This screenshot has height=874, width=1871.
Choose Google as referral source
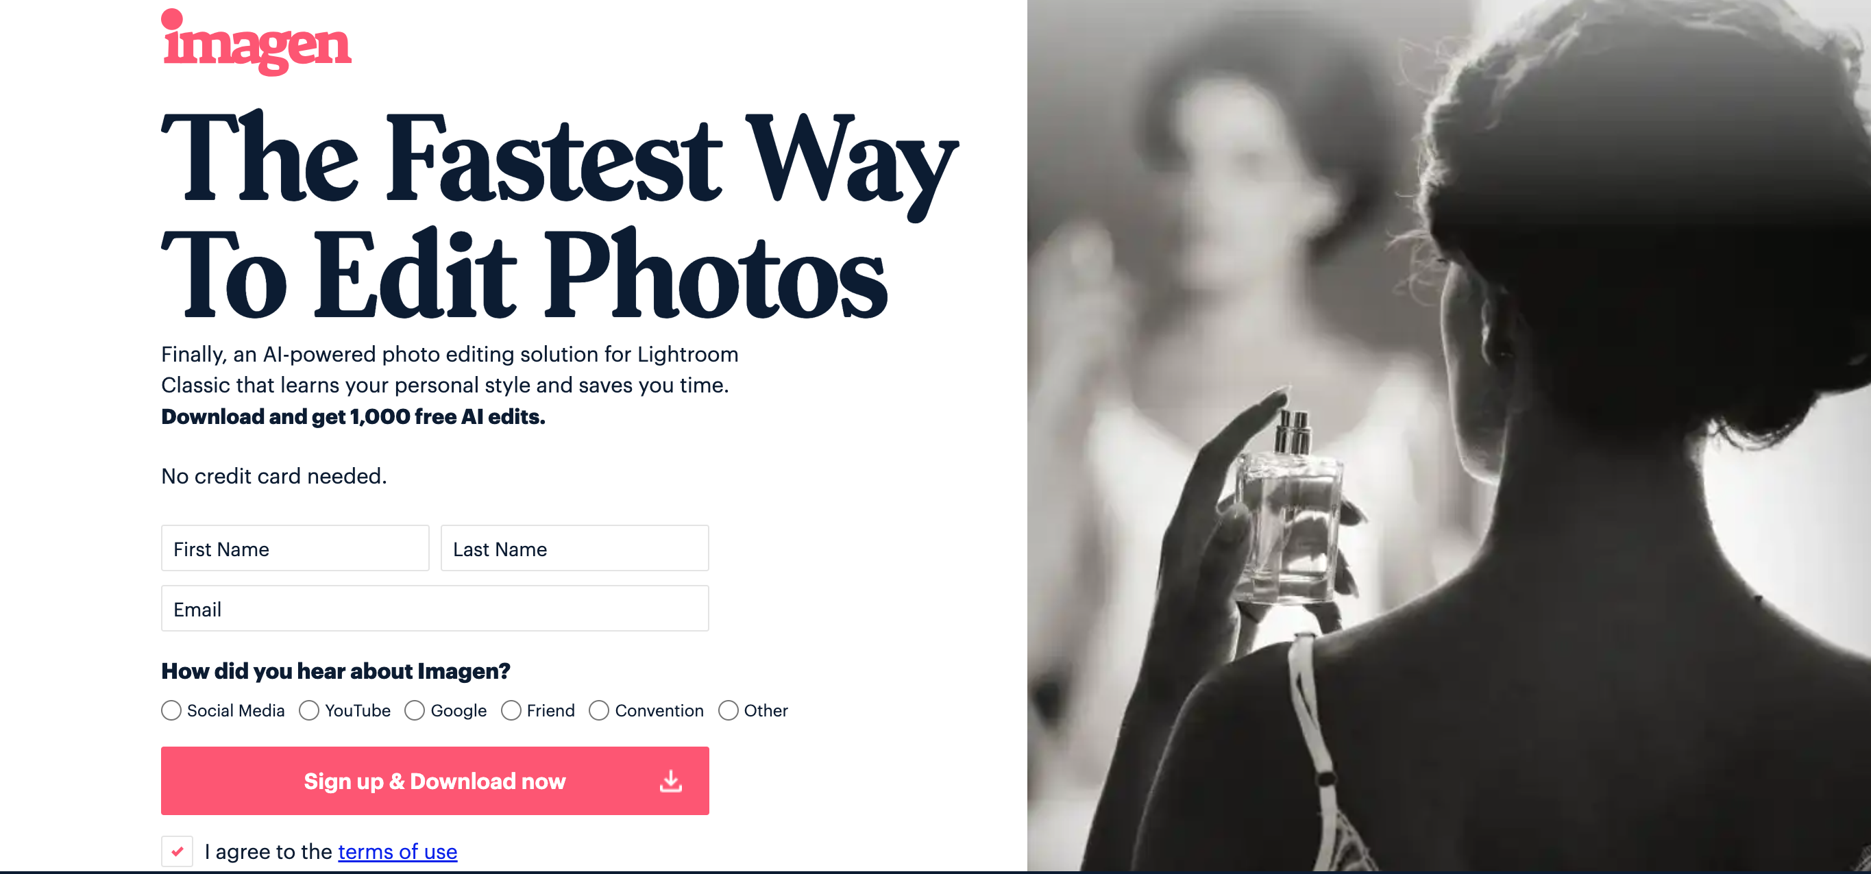point(415,710)
